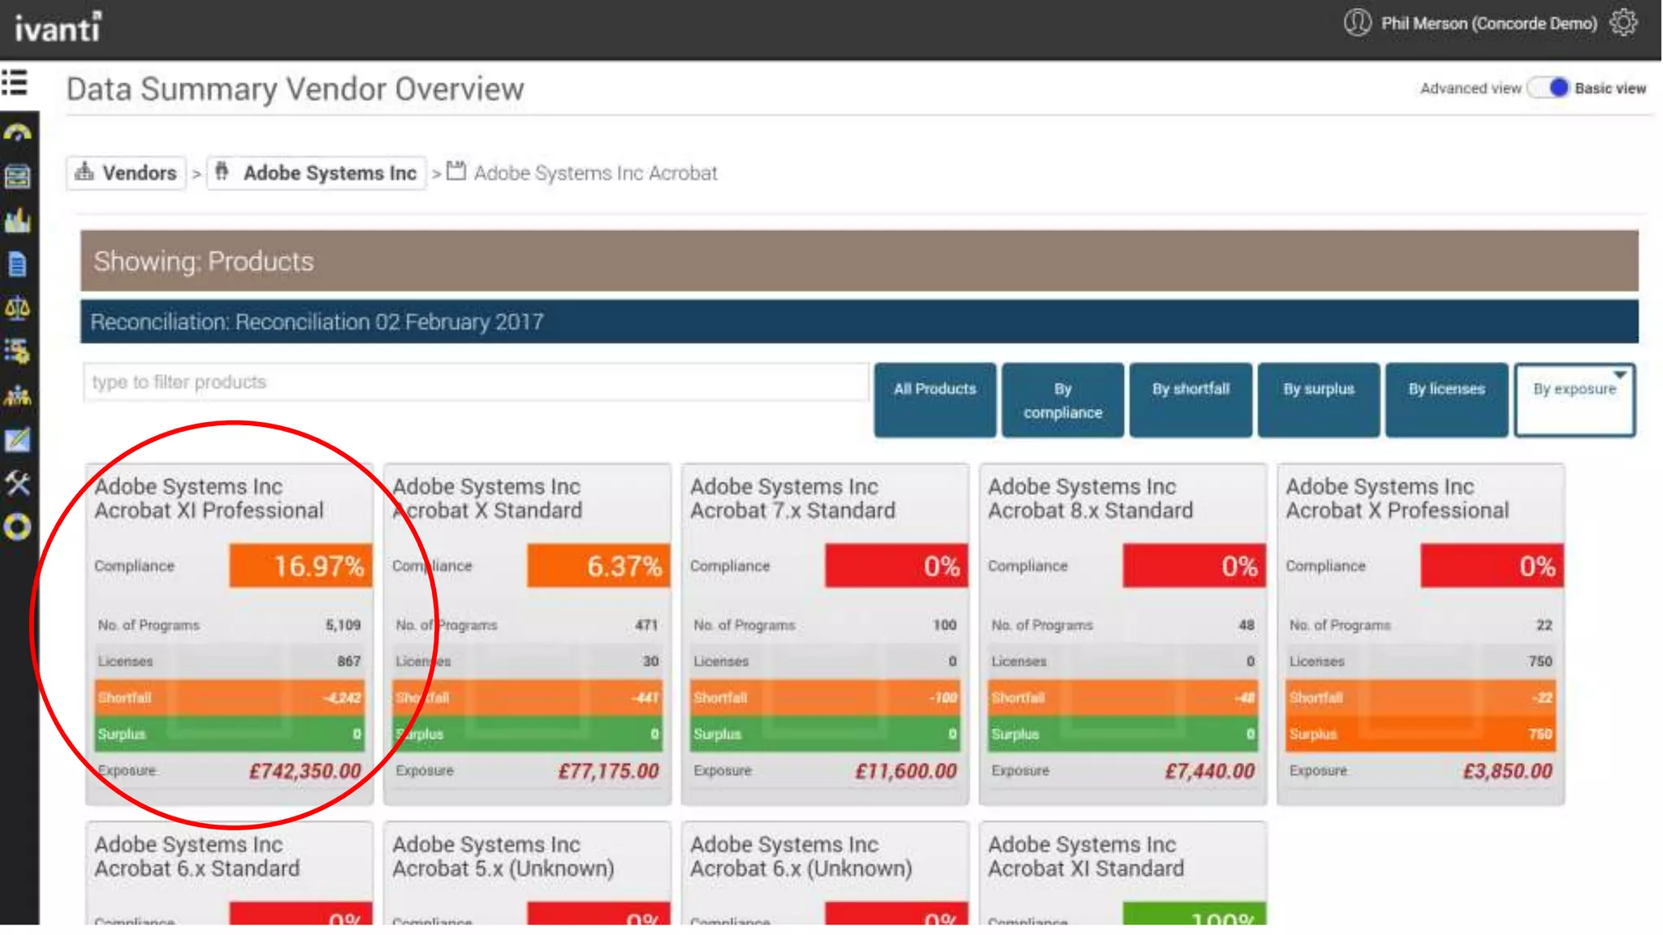Open Acrobat 6.x (Unknown) product card

(x=825, y=873)
